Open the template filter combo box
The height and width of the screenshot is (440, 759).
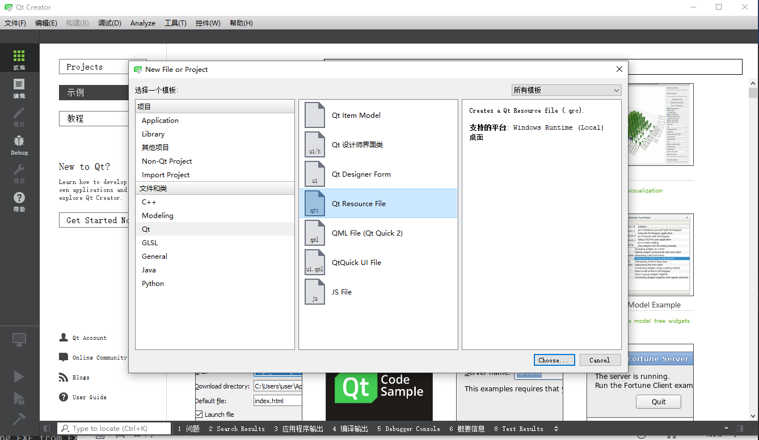[x=566, y=90]
